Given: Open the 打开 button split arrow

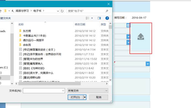Looking at the screenshot, I should (85, 97).
